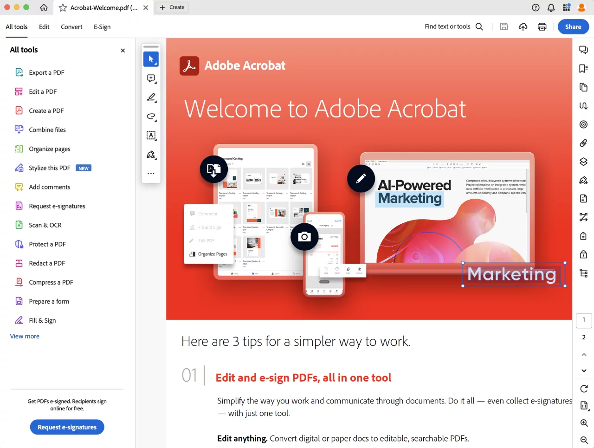
Task: Click the Find text or tools search field
Action: (448, 26)
